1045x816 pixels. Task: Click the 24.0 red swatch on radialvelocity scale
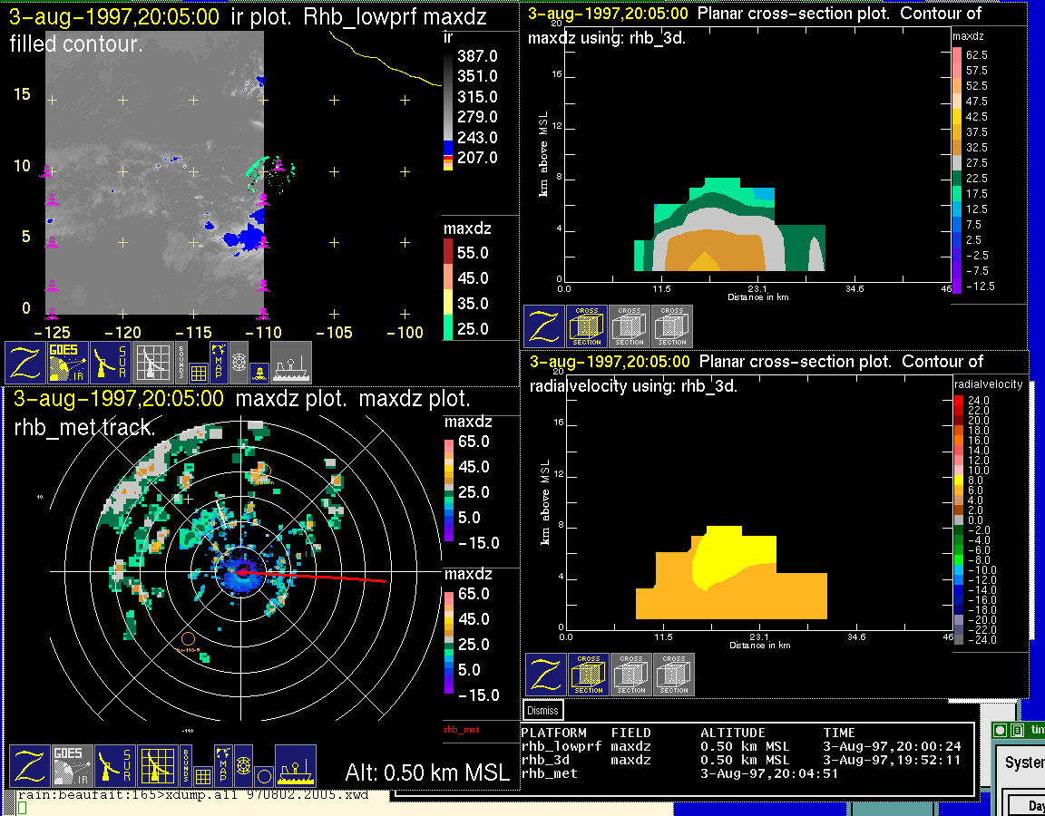(960, 400)
